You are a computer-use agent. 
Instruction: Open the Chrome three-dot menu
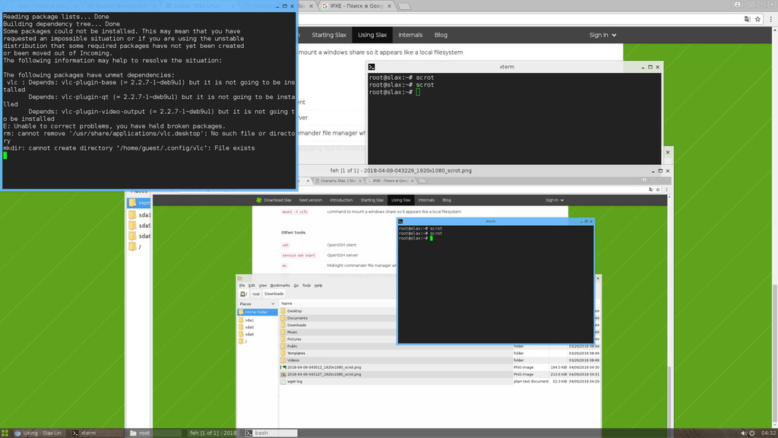[770, 19]
